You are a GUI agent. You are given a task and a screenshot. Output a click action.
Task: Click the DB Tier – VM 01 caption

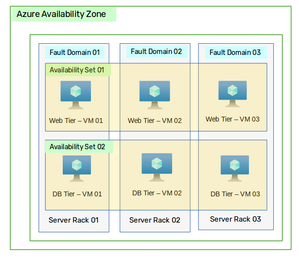click(x=77, y=194)
